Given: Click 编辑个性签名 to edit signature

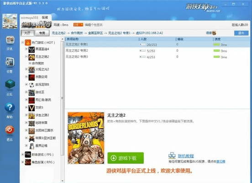Looking at the screenshot, I should [x=94, y=25].
